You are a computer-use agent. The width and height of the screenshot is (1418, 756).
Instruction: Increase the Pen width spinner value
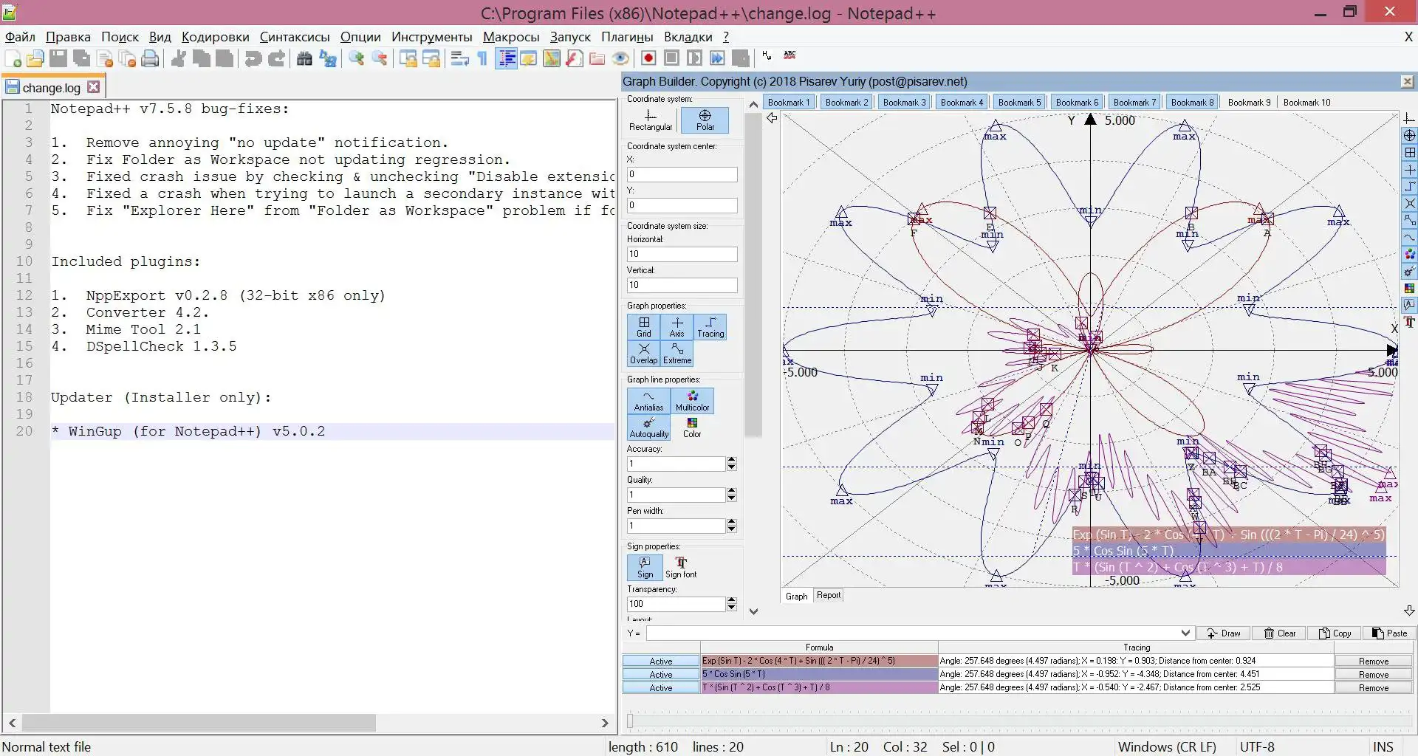click(x=731, y=522)
